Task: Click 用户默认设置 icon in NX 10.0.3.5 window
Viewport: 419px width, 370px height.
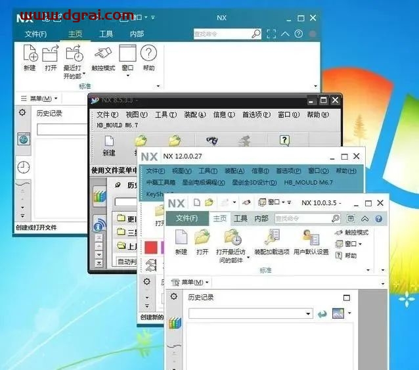Action: click(x=311, y=237)
